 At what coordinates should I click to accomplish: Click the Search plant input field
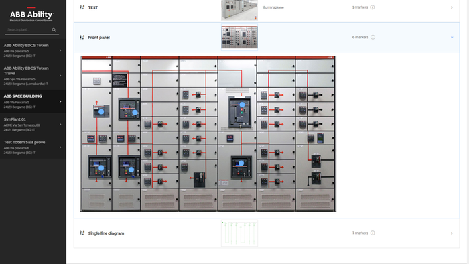pos(28,30)
